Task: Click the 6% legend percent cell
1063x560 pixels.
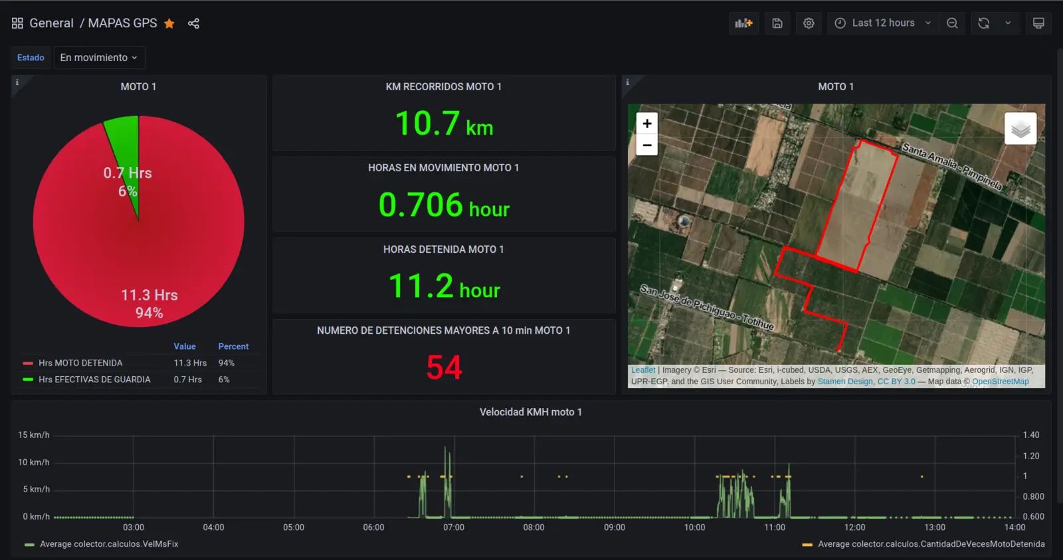Action: 224,380
